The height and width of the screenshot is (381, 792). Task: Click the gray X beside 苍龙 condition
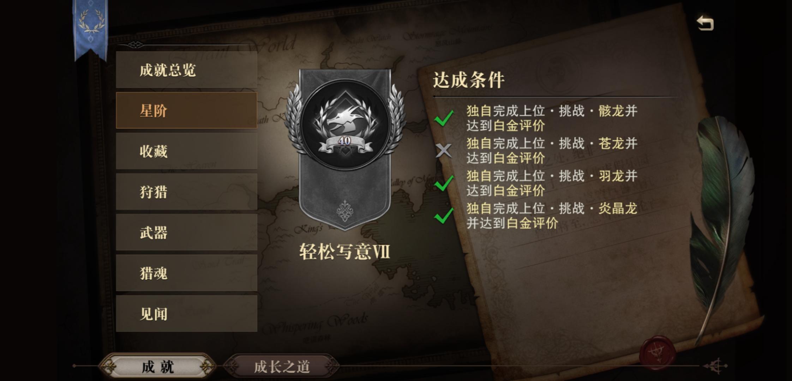click(444, 150)
